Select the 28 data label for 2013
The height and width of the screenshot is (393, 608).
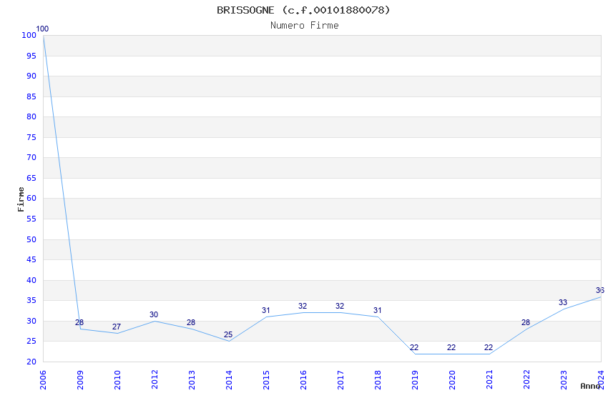click(191, 322)
